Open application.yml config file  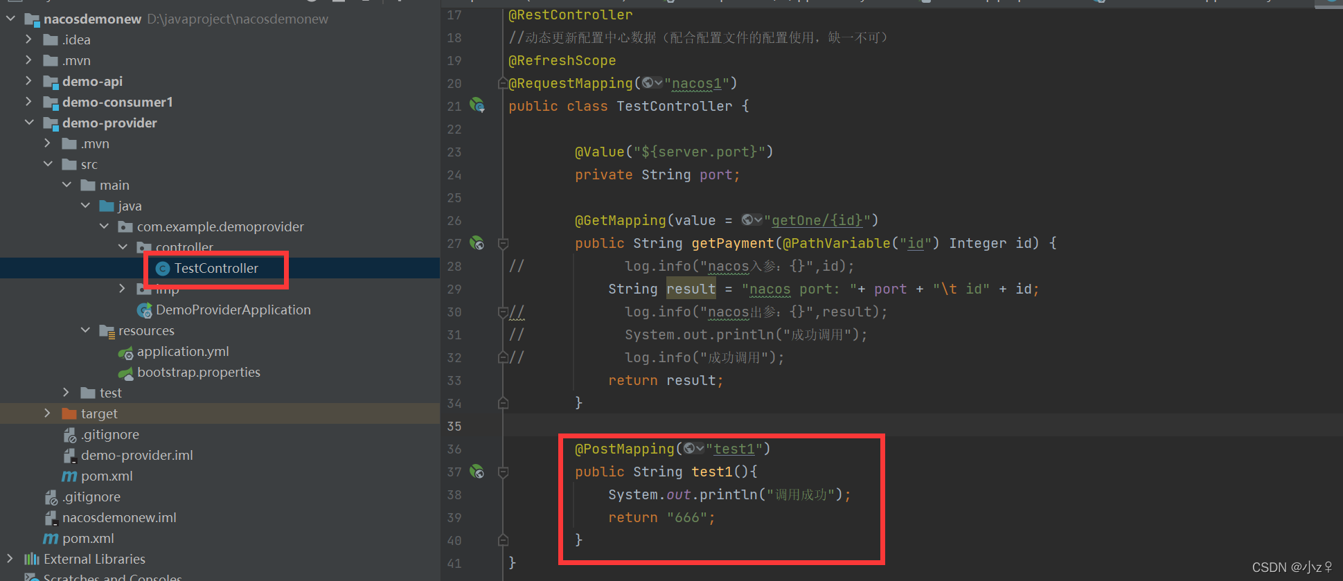click(x=183, y=351)
